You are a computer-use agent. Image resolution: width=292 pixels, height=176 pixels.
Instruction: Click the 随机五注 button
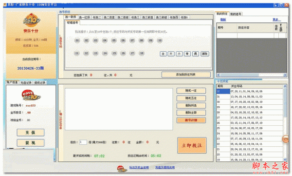pos(191,98)
